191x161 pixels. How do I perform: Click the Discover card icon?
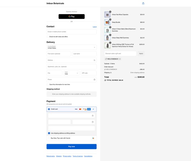pos(84,109)
